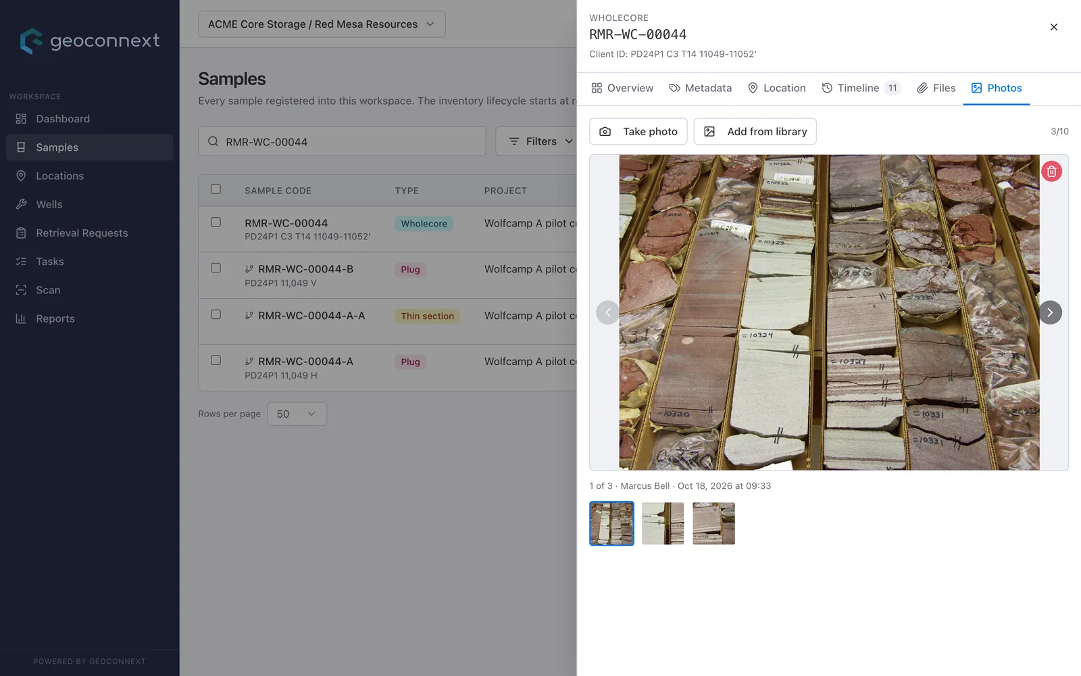Open the Rows per page dropdown
This screenshot has height=676, width=1081.
(297, 414)
